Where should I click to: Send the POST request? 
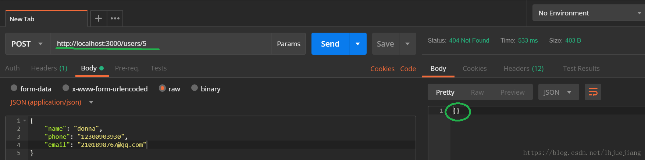click(x=330, y=44)
